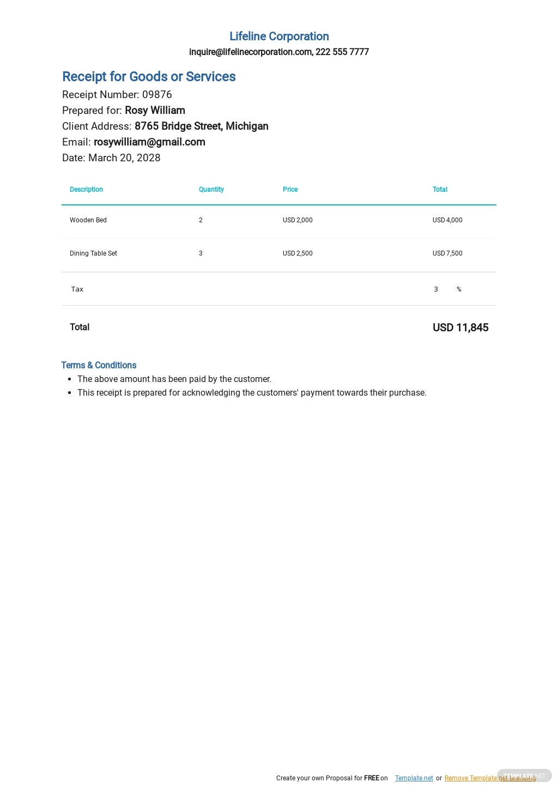
Task: Open the Template.net link in footer
Action: [414, 778]
